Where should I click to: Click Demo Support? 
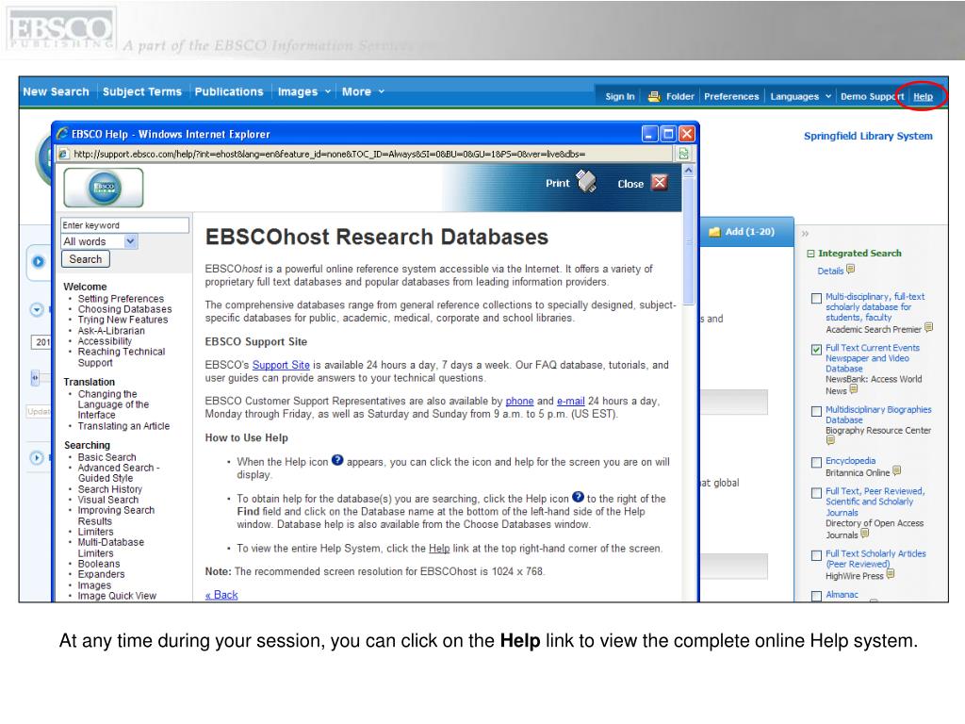pos(872,97)
